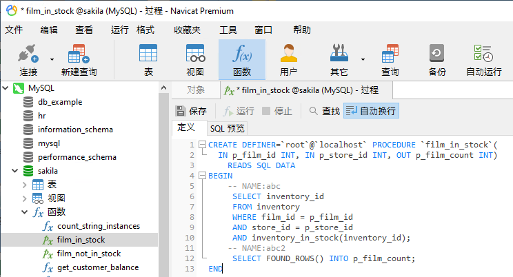Select the film_in_stock procedure editor tab
The image size is (513, 277).
tap(307, 90)
